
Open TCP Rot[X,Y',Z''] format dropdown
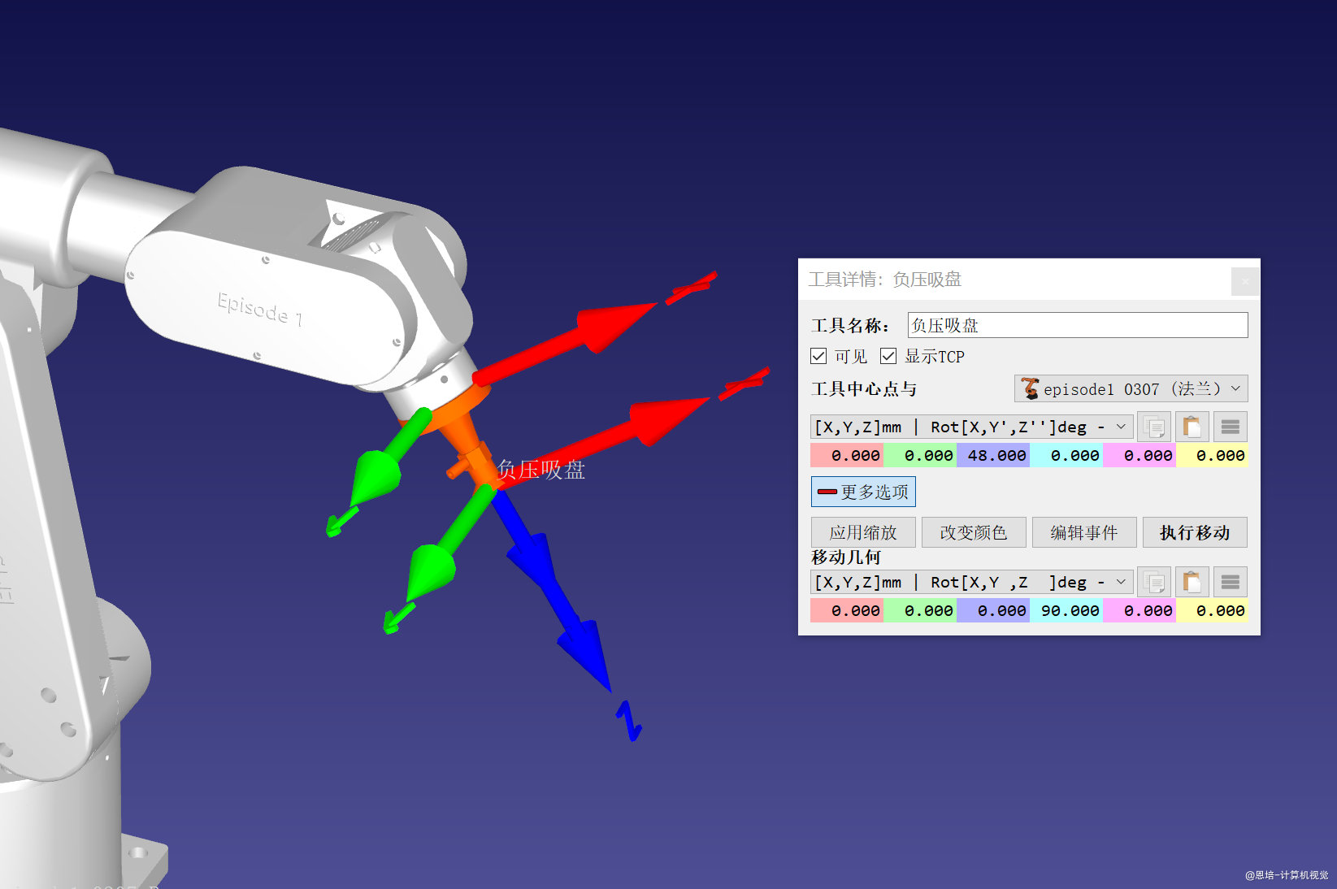971,427
